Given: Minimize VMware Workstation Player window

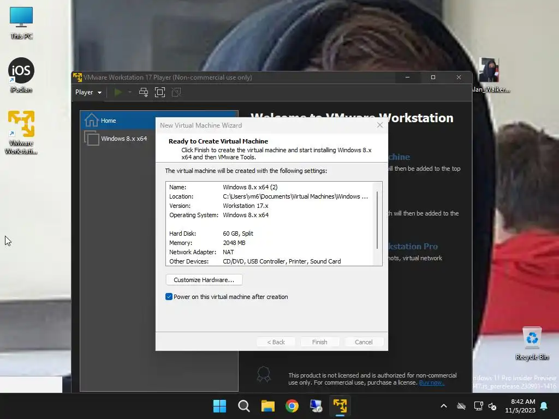Looking at the screenshot, I should click(407, 77).
